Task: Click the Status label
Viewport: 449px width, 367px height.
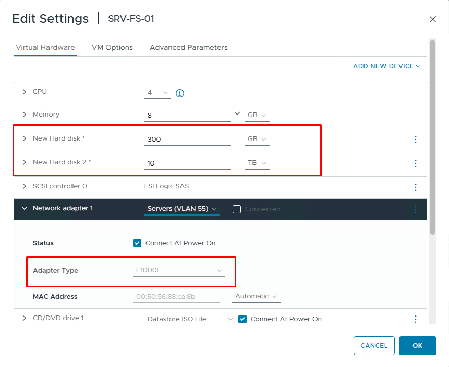Action: point(43,243)
